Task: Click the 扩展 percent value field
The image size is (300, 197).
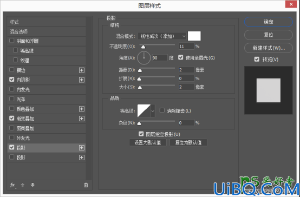Action: [x=186, y=78]
